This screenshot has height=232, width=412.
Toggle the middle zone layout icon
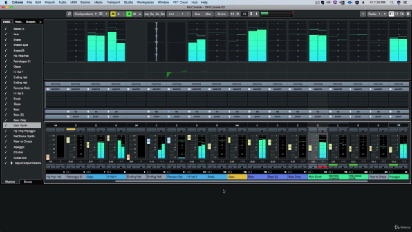click(x=397, y=14)
